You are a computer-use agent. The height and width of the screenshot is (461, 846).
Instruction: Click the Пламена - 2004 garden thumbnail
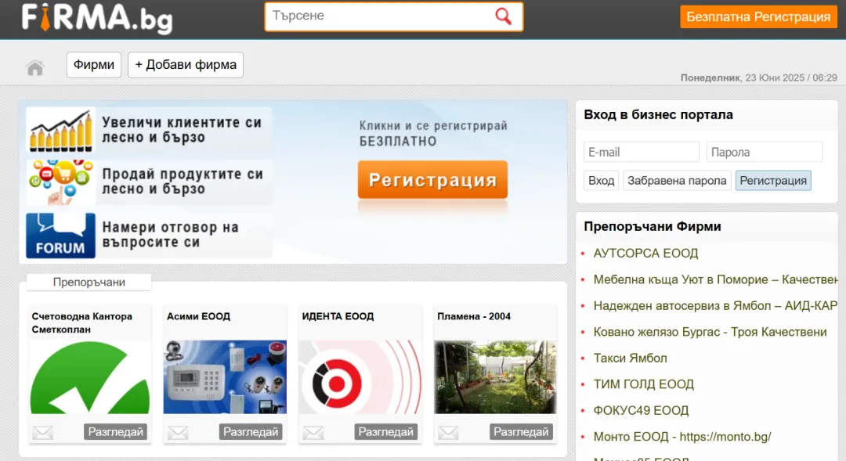tap(495, 377)
